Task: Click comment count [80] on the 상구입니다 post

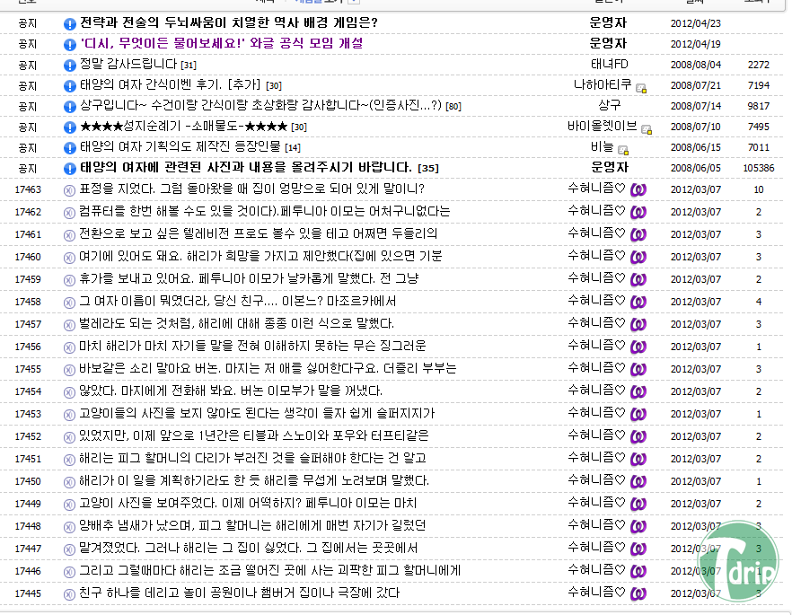Action: pyautogui.click(x=453, y=107)
